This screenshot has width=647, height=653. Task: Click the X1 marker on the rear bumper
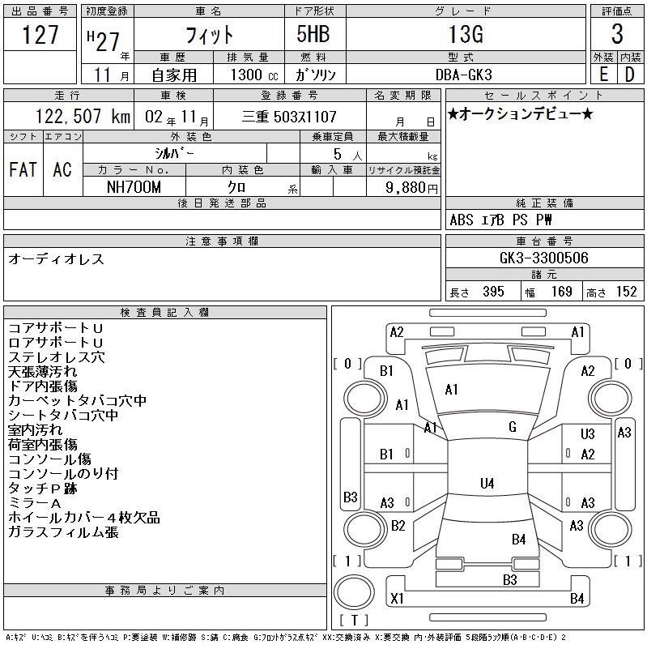click(397, 599)
